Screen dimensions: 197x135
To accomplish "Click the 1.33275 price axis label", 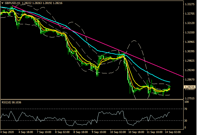I will coord(189,14).
